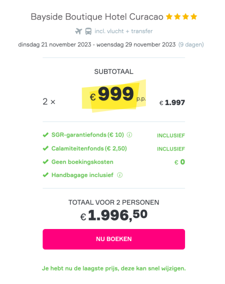The width and height of the screenshot is (225, 284).
Task: Open info icon next to Handbagage inclusief
Action: tap(119, 175)
